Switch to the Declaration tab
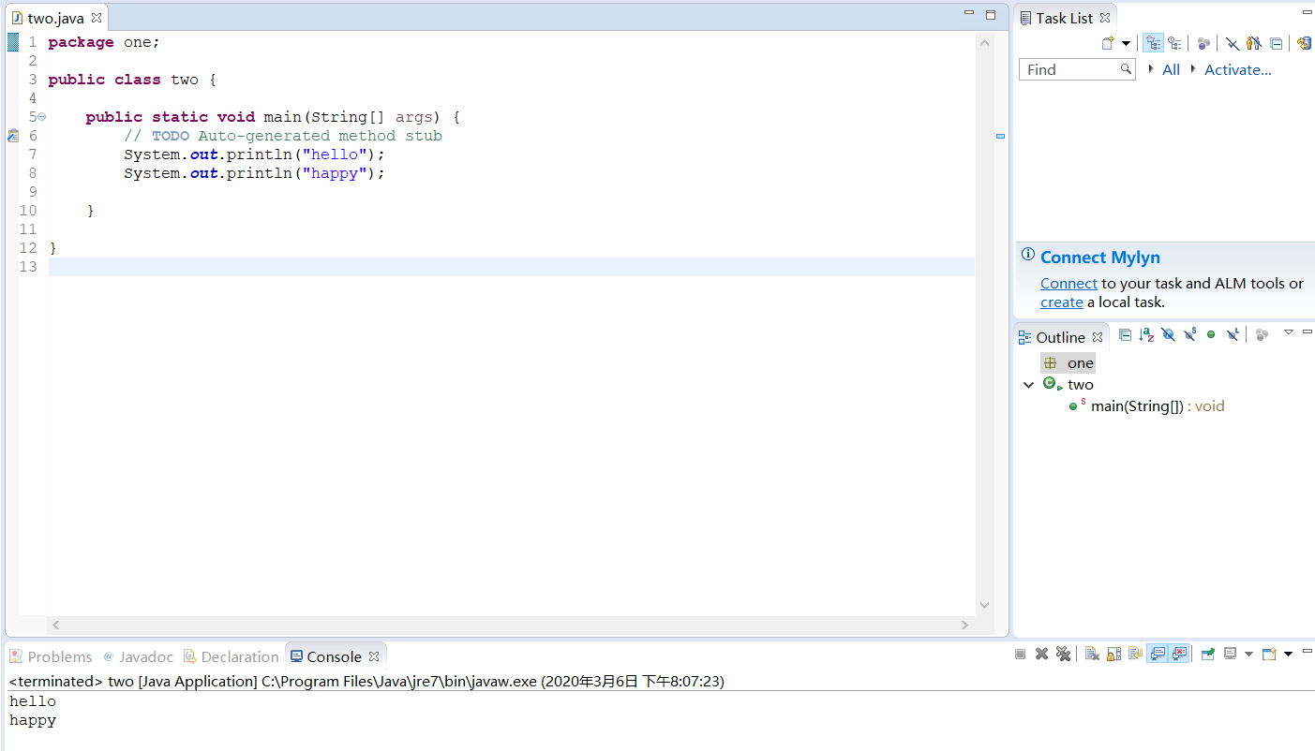Viewport: 1315px width, 751px height. point(231,656)
